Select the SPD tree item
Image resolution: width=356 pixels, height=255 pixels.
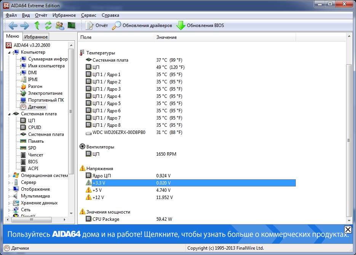click(28, 148)
